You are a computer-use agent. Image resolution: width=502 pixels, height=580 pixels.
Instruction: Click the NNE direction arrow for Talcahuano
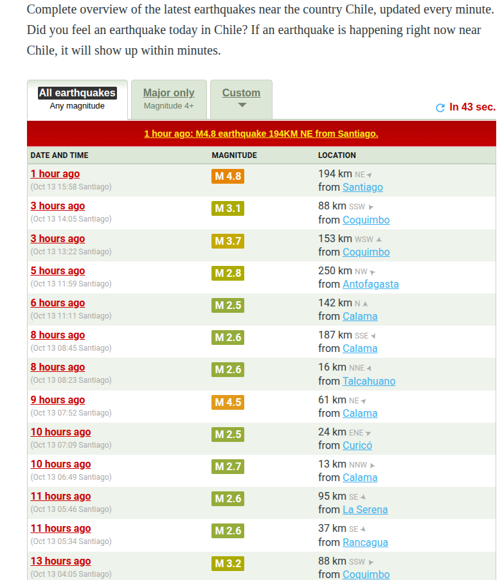tap(369, 368)
